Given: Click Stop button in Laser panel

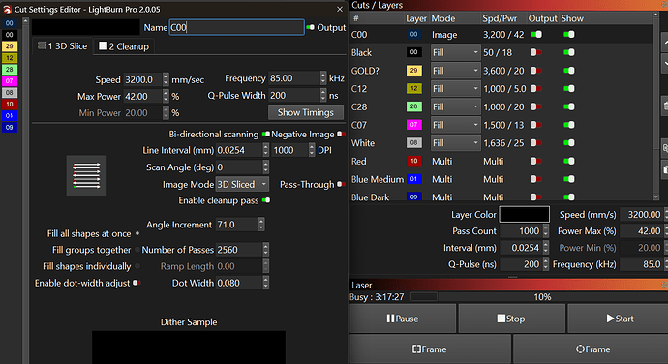Looking at the screenshot, I should 512,318.
